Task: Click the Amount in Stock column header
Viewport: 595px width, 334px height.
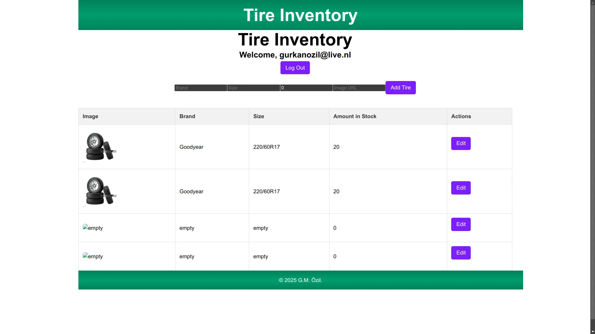Action: click(355, 116)
